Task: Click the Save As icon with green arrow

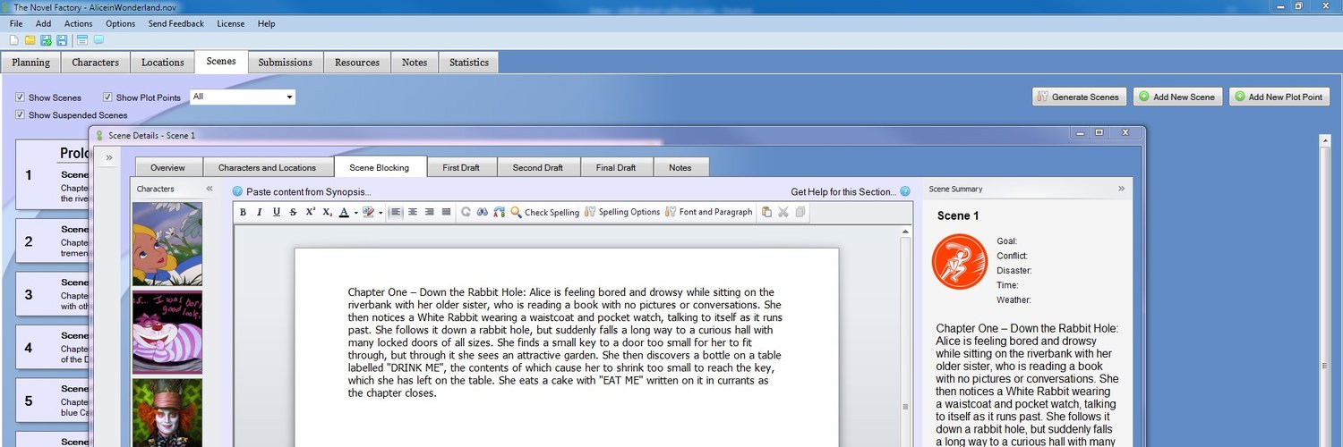Action: 46,40
